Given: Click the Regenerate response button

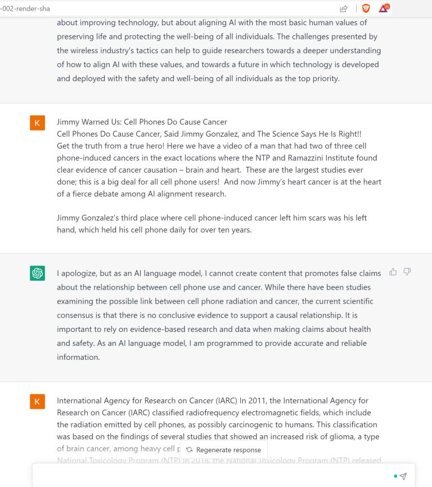Looking at the screenshot, I should [x=223, y=450].
